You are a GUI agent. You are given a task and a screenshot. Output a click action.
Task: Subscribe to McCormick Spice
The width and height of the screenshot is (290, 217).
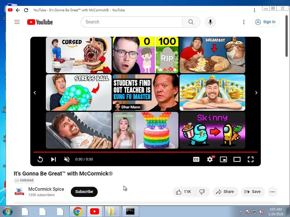tap(84, 192)
